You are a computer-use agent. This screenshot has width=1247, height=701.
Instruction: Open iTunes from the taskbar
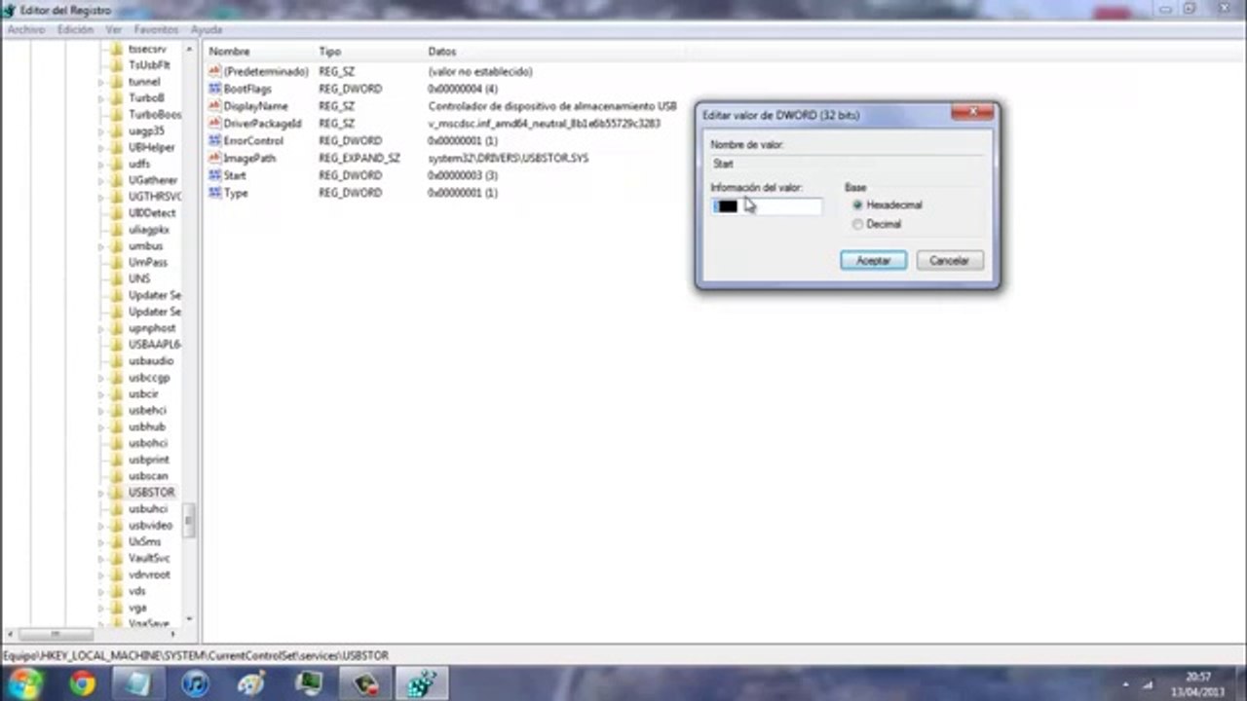(x=196, y=683)
